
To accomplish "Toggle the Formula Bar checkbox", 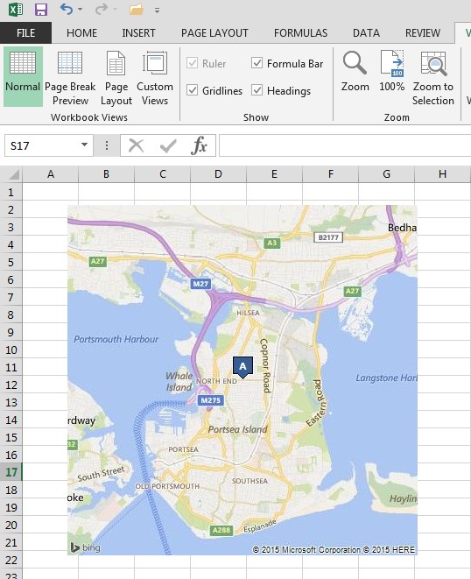I will point(257,63).
